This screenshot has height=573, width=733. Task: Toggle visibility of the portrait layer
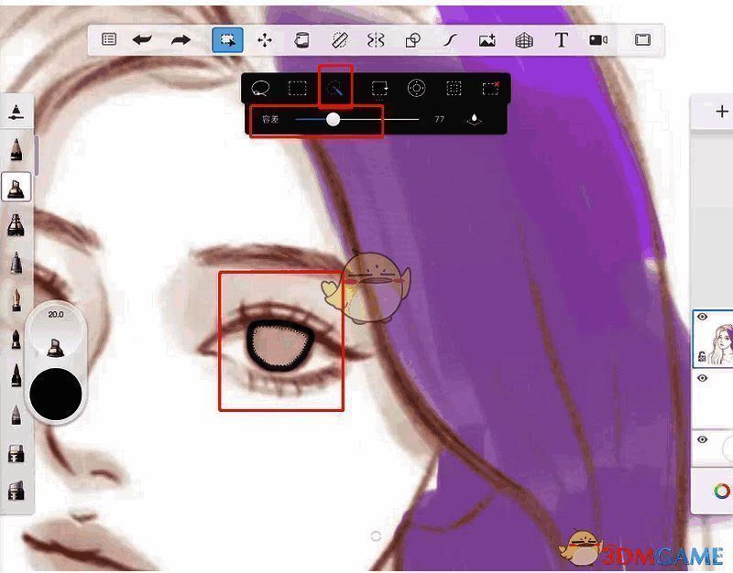702,317
